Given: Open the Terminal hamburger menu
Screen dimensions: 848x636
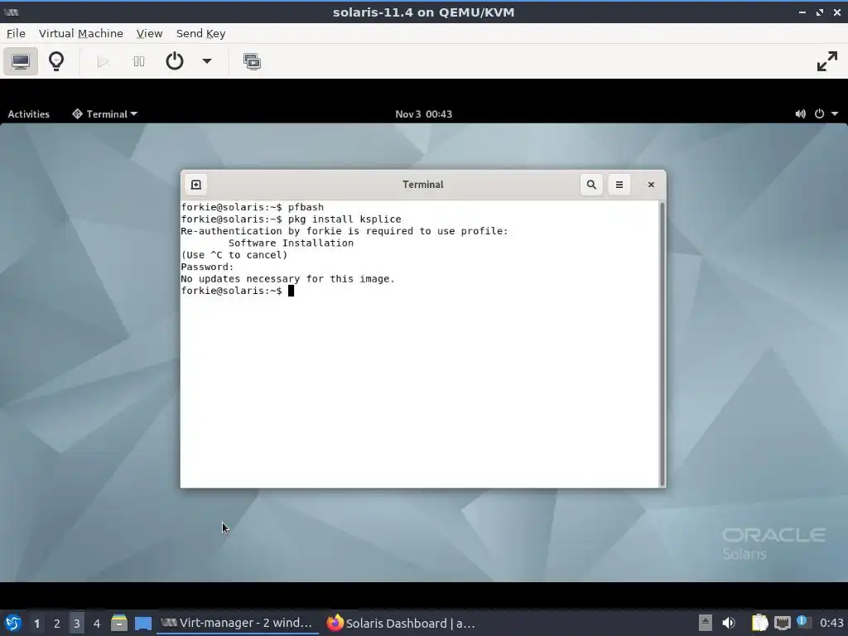Looking at the screenshot, I should click(619, 185).
